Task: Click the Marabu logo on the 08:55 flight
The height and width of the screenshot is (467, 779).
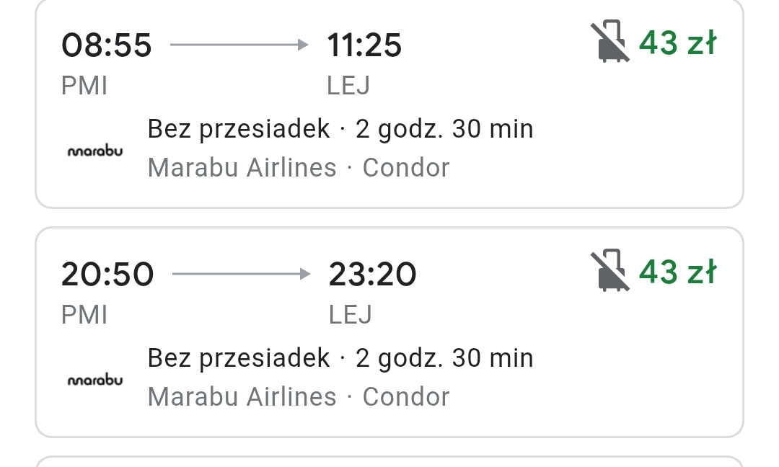Action: coord(95,151)
